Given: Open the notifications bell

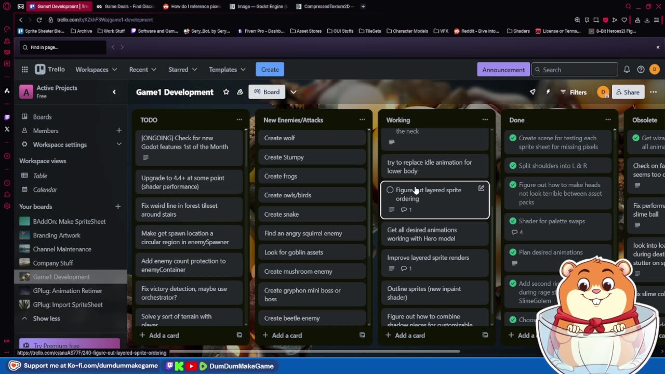Looking at the screenshot, I should pos(627,69).
